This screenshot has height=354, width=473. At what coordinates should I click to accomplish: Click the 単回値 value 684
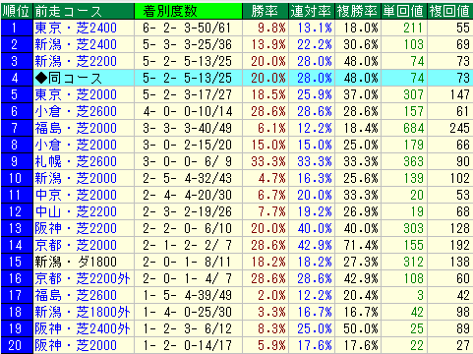(x=414, y=128)
